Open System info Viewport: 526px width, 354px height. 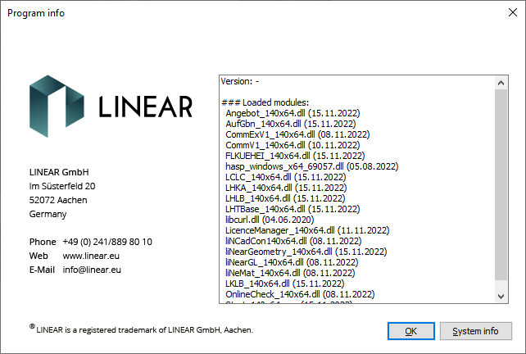click(x=476, y=331)
